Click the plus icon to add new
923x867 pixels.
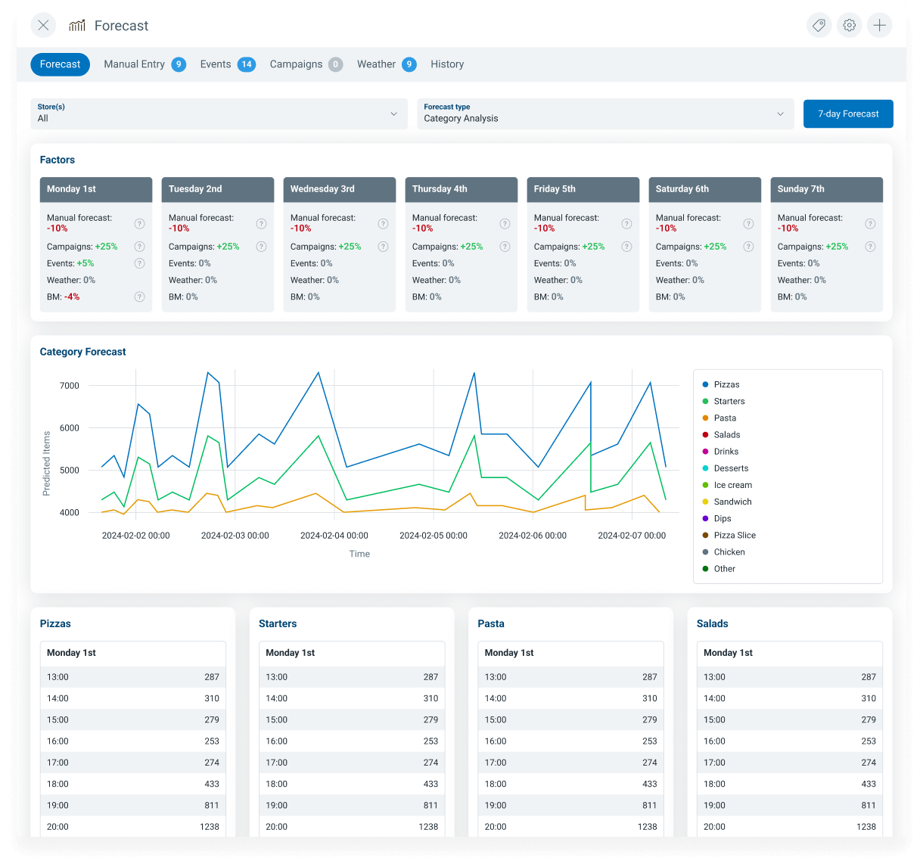click(x=880, y=25)
